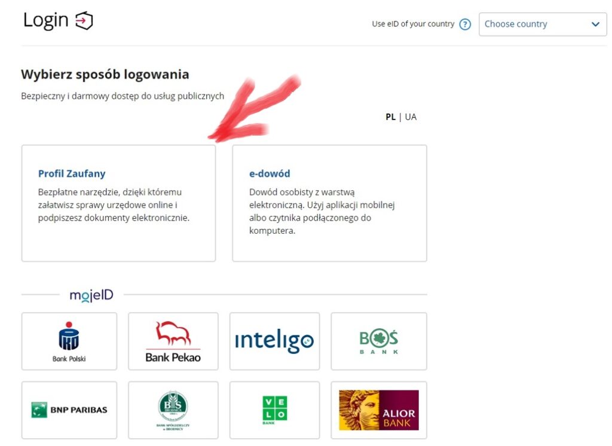Choose PKO Bank Polski login tile
This screenshot has height=446, width=612.
click(69, 341)
